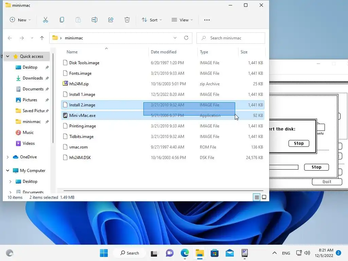Open Chat app on the taskbar
The image size is (348, 261).
[x=170, y=253]
